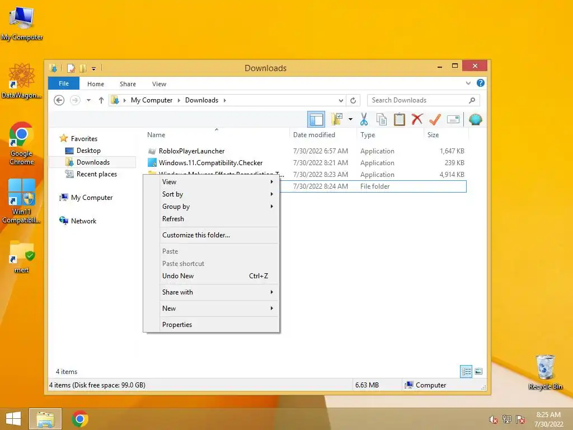Open the Share ribbon tab
The width and height of the screenshot is (573, 430).
(128, 84)
